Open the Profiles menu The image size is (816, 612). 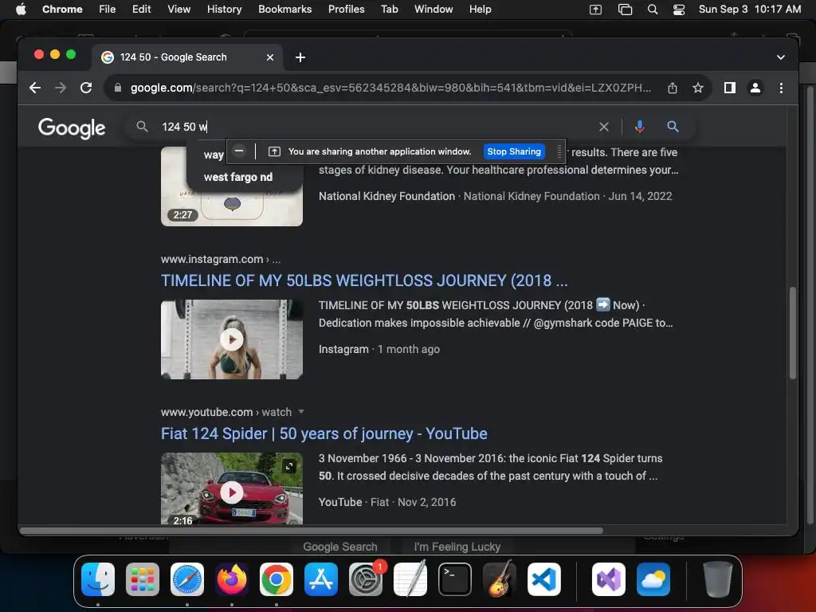pos(346,9)
